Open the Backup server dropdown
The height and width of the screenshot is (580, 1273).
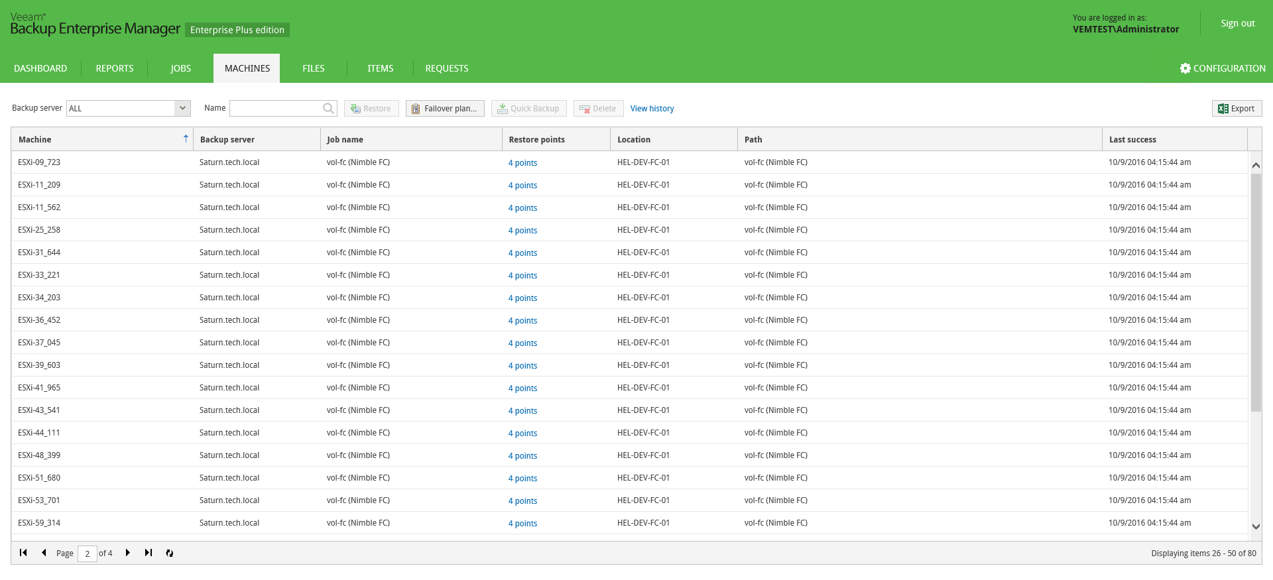click(x=182, y=108)
